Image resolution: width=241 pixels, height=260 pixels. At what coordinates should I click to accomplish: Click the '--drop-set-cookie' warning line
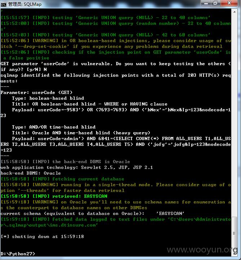pyautogui.click(x=111, y=46)
